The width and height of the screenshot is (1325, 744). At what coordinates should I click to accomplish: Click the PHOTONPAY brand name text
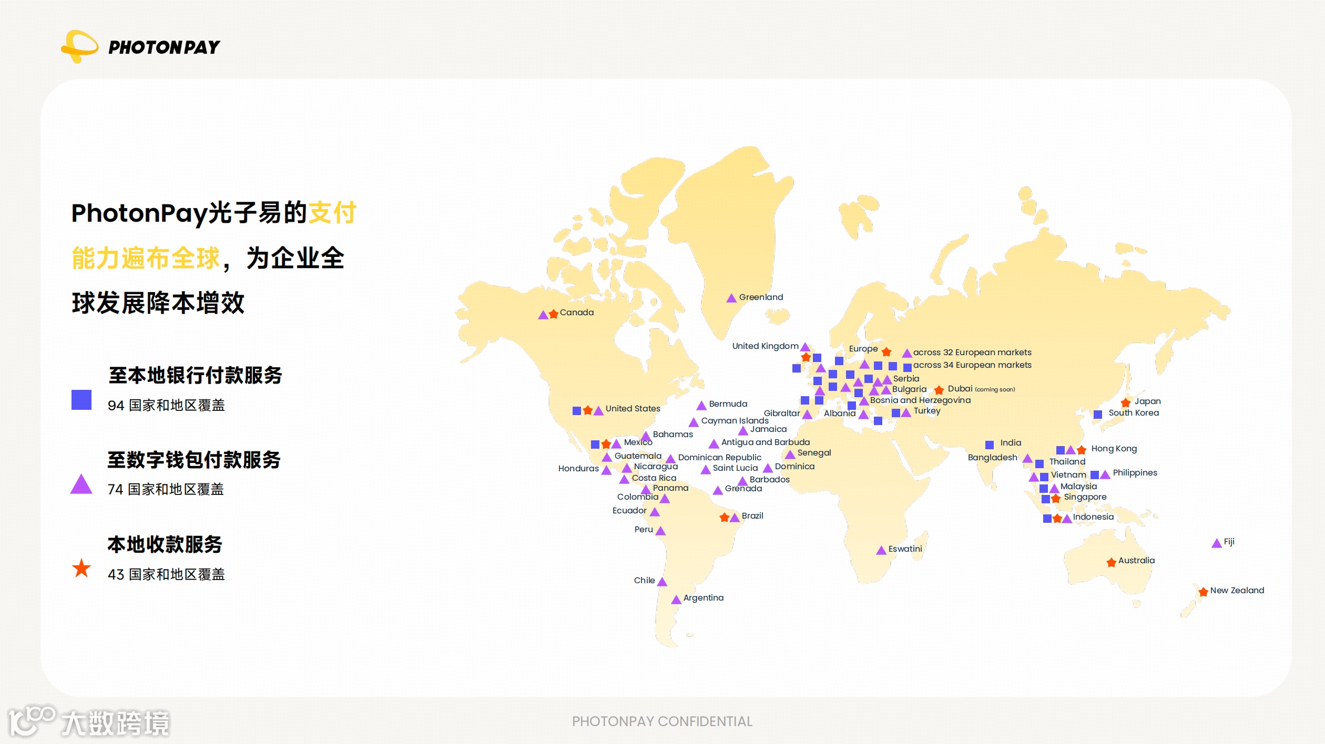tap(164, 47)
